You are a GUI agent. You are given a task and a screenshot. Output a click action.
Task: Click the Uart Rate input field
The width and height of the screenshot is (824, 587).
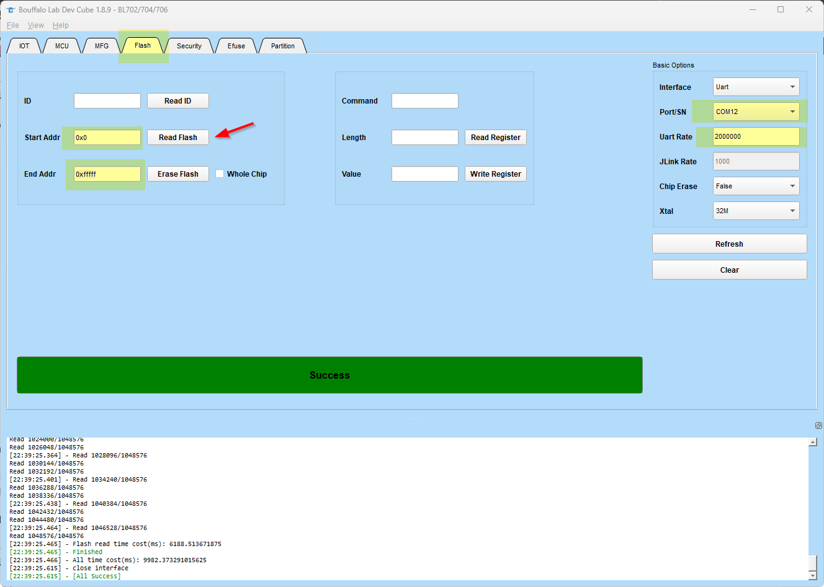point(756,136)
